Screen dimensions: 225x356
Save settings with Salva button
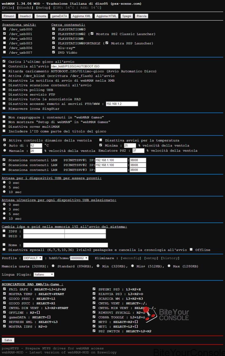point(8,340)
